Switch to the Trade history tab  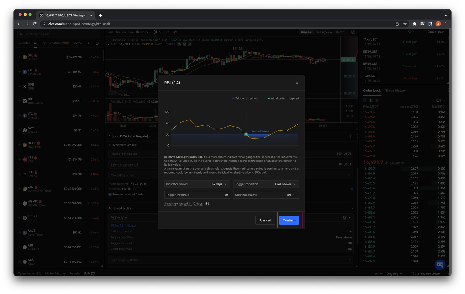coord(395,90)
